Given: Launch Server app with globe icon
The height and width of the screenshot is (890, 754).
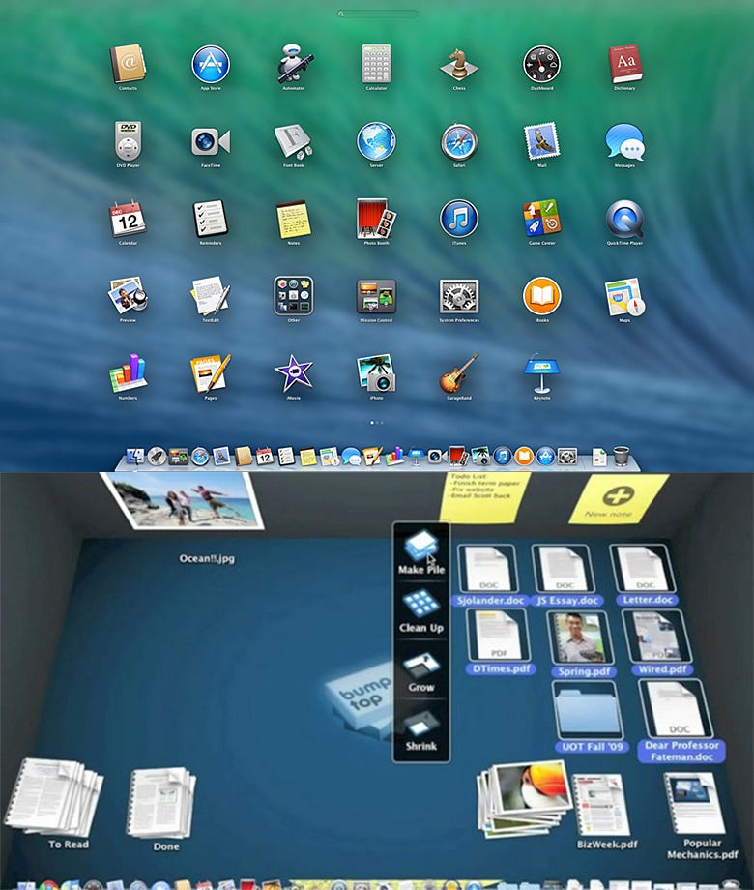Looking at the screenshot, I should (x=376, y=141).
